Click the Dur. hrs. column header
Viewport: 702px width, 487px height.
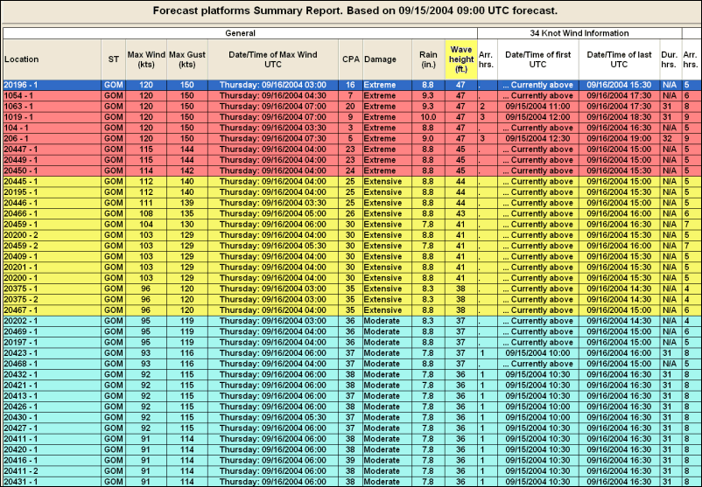671,59
